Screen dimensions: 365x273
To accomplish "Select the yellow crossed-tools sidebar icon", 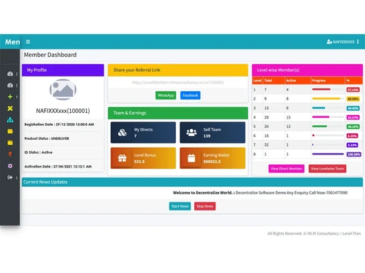I will tap(10, 108).
